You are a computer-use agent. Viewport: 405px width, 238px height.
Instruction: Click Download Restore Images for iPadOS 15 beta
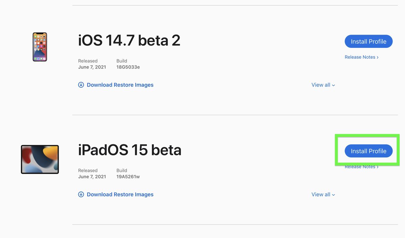click(x=120, y=194)
